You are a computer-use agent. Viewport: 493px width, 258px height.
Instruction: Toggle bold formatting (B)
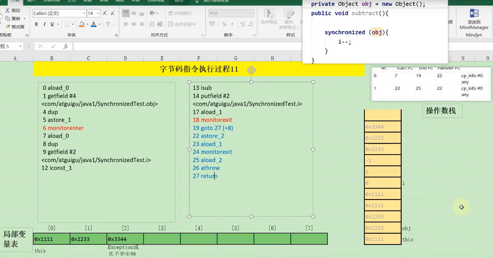(36, 24)
